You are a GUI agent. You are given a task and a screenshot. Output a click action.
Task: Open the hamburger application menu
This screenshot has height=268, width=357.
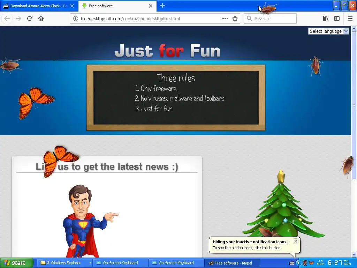[x=350, y=18]
